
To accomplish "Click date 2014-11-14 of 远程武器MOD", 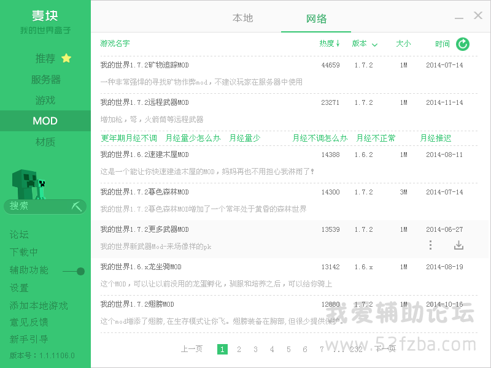I will tap(444, 102).
